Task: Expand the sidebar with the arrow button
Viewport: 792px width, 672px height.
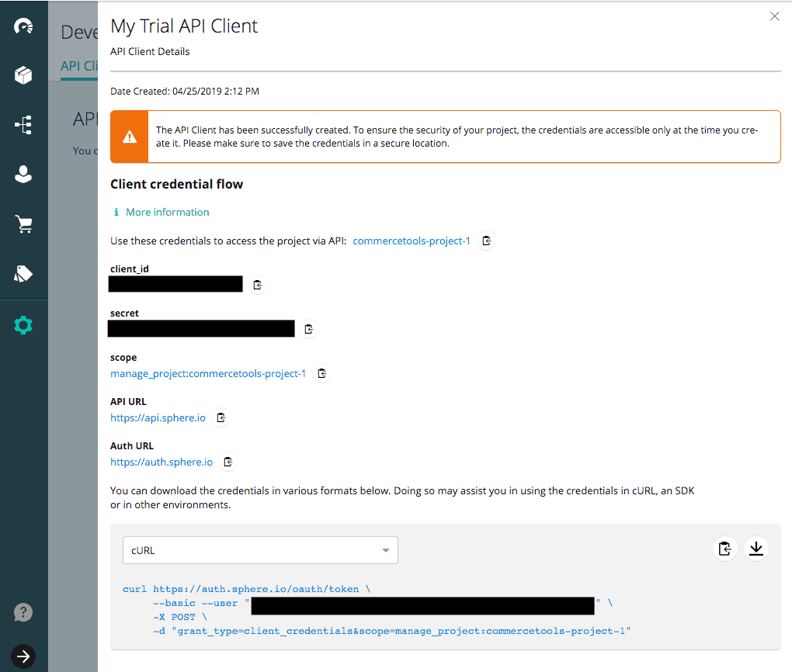Action: [x=23, y=656]
